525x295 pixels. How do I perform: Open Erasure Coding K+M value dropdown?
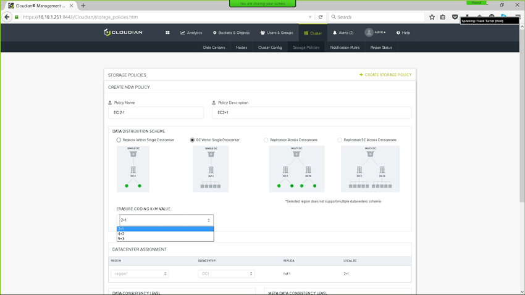click(165, 220)
